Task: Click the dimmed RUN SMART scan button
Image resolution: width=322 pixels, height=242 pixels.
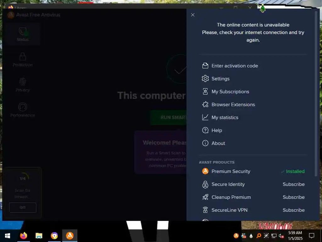Action: tap(169, 118)
